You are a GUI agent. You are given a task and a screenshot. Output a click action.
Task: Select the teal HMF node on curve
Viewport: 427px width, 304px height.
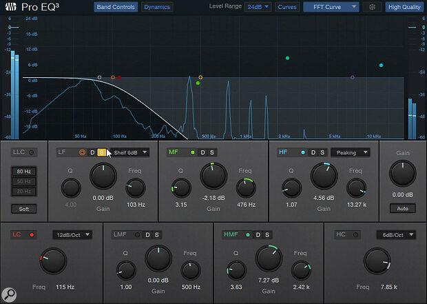coord(287,58)
